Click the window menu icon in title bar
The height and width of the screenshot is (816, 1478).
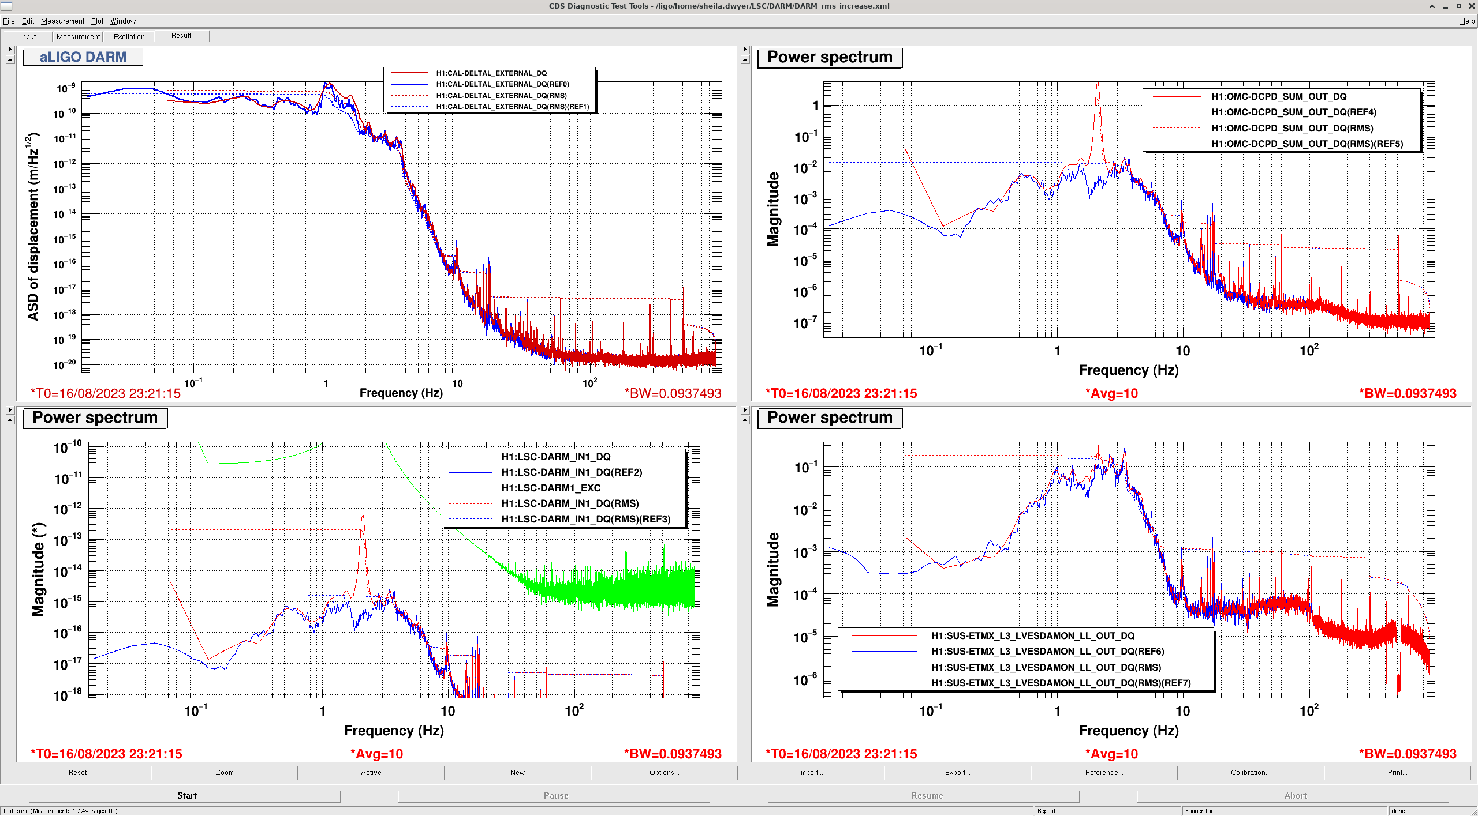pos(6,6)
